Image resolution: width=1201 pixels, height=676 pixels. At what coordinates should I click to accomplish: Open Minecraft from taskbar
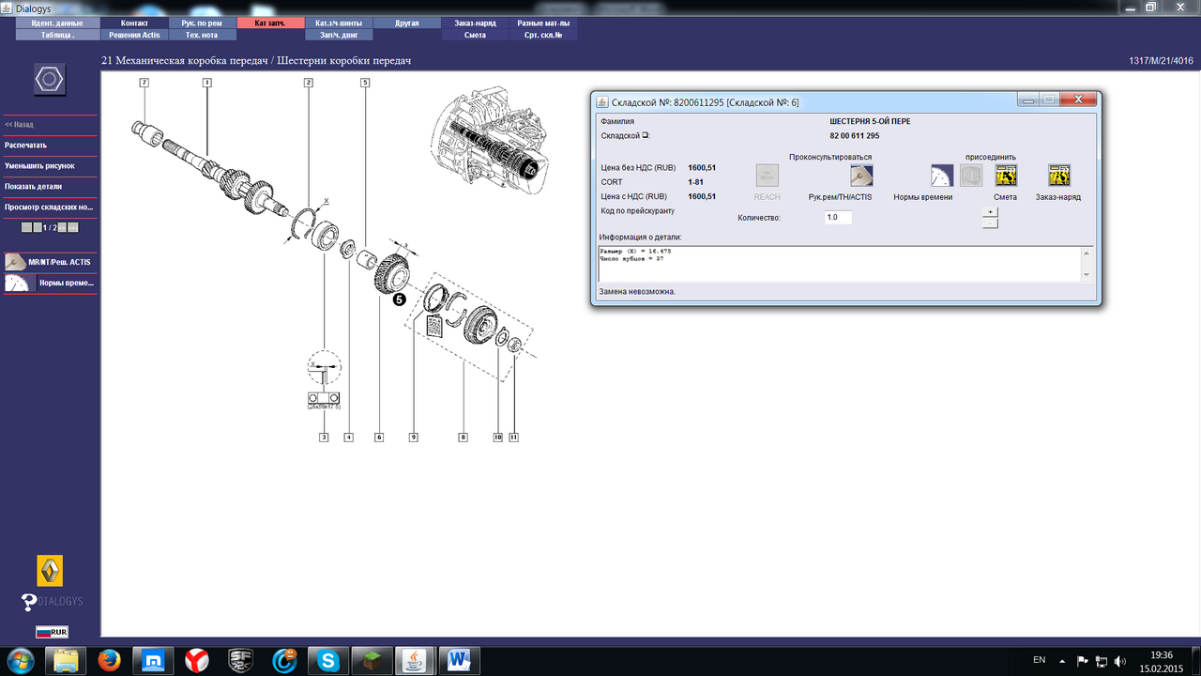click(x=373, y=661)
